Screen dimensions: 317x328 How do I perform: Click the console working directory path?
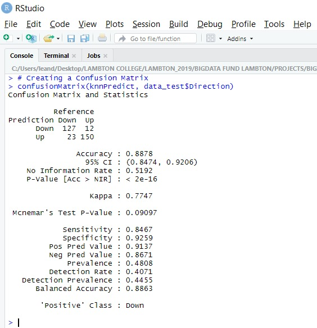click(164, 69)
